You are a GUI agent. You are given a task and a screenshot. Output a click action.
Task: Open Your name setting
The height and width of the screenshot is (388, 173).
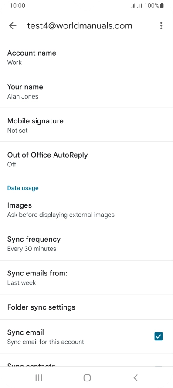coord(86,91)
